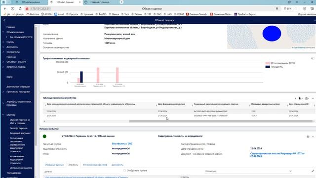Screen dimensions: 316x178
Task: Open the "Сопроводительное письмо Росреестра" document link
Action: pos(277,155)
